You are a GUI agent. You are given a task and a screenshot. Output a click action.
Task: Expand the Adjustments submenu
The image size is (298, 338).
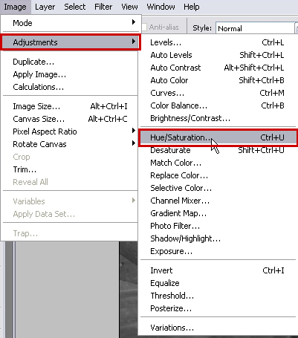coord(71,42)
